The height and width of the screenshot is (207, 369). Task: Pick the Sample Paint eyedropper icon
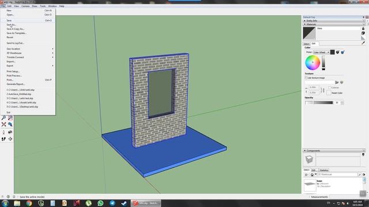(x=363, y=43)
